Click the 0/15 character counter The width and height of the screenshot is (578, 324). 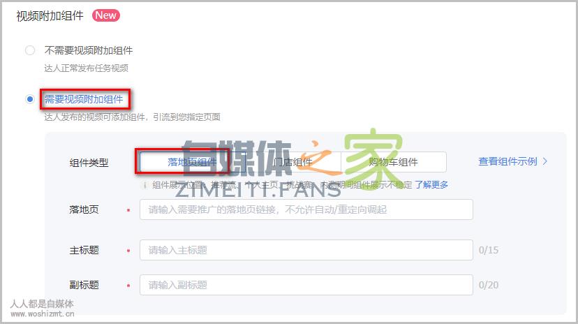tap(489, 250)
